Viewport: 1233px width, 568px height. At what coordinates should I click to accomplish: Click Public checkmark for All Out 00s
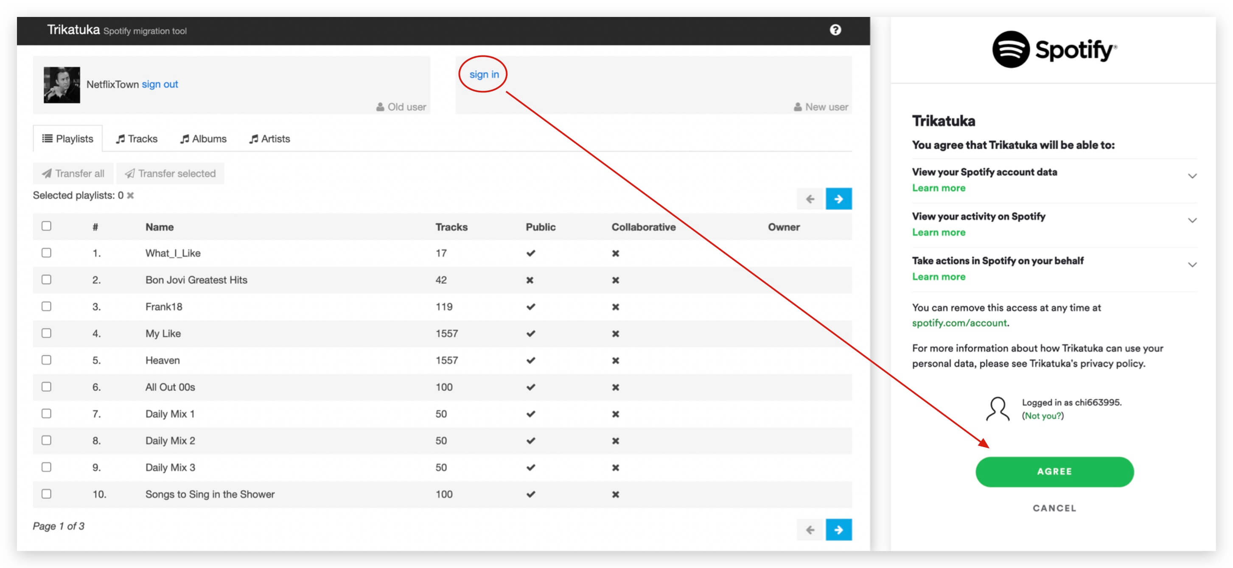tap(530, 387)
